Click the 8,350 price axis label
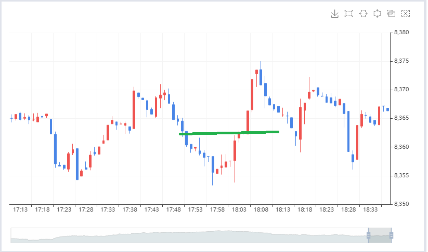This screenshot has height=252, width=428. pos(401,204)
